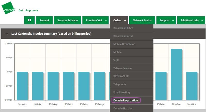Click the $100.00 y-axis label

(x=9, y=43)
